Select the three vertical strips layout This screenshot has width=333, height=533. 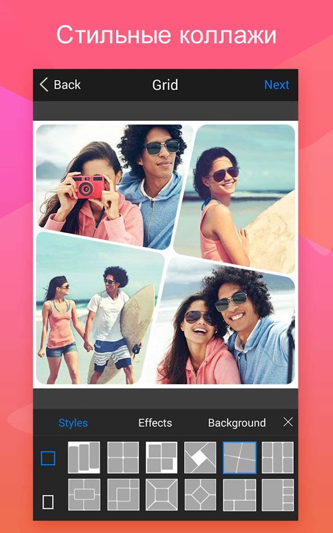[x=84, y=457]
